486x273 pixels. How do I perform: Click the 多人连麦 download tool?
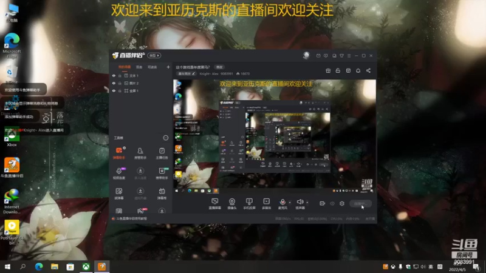click(140, 174)
